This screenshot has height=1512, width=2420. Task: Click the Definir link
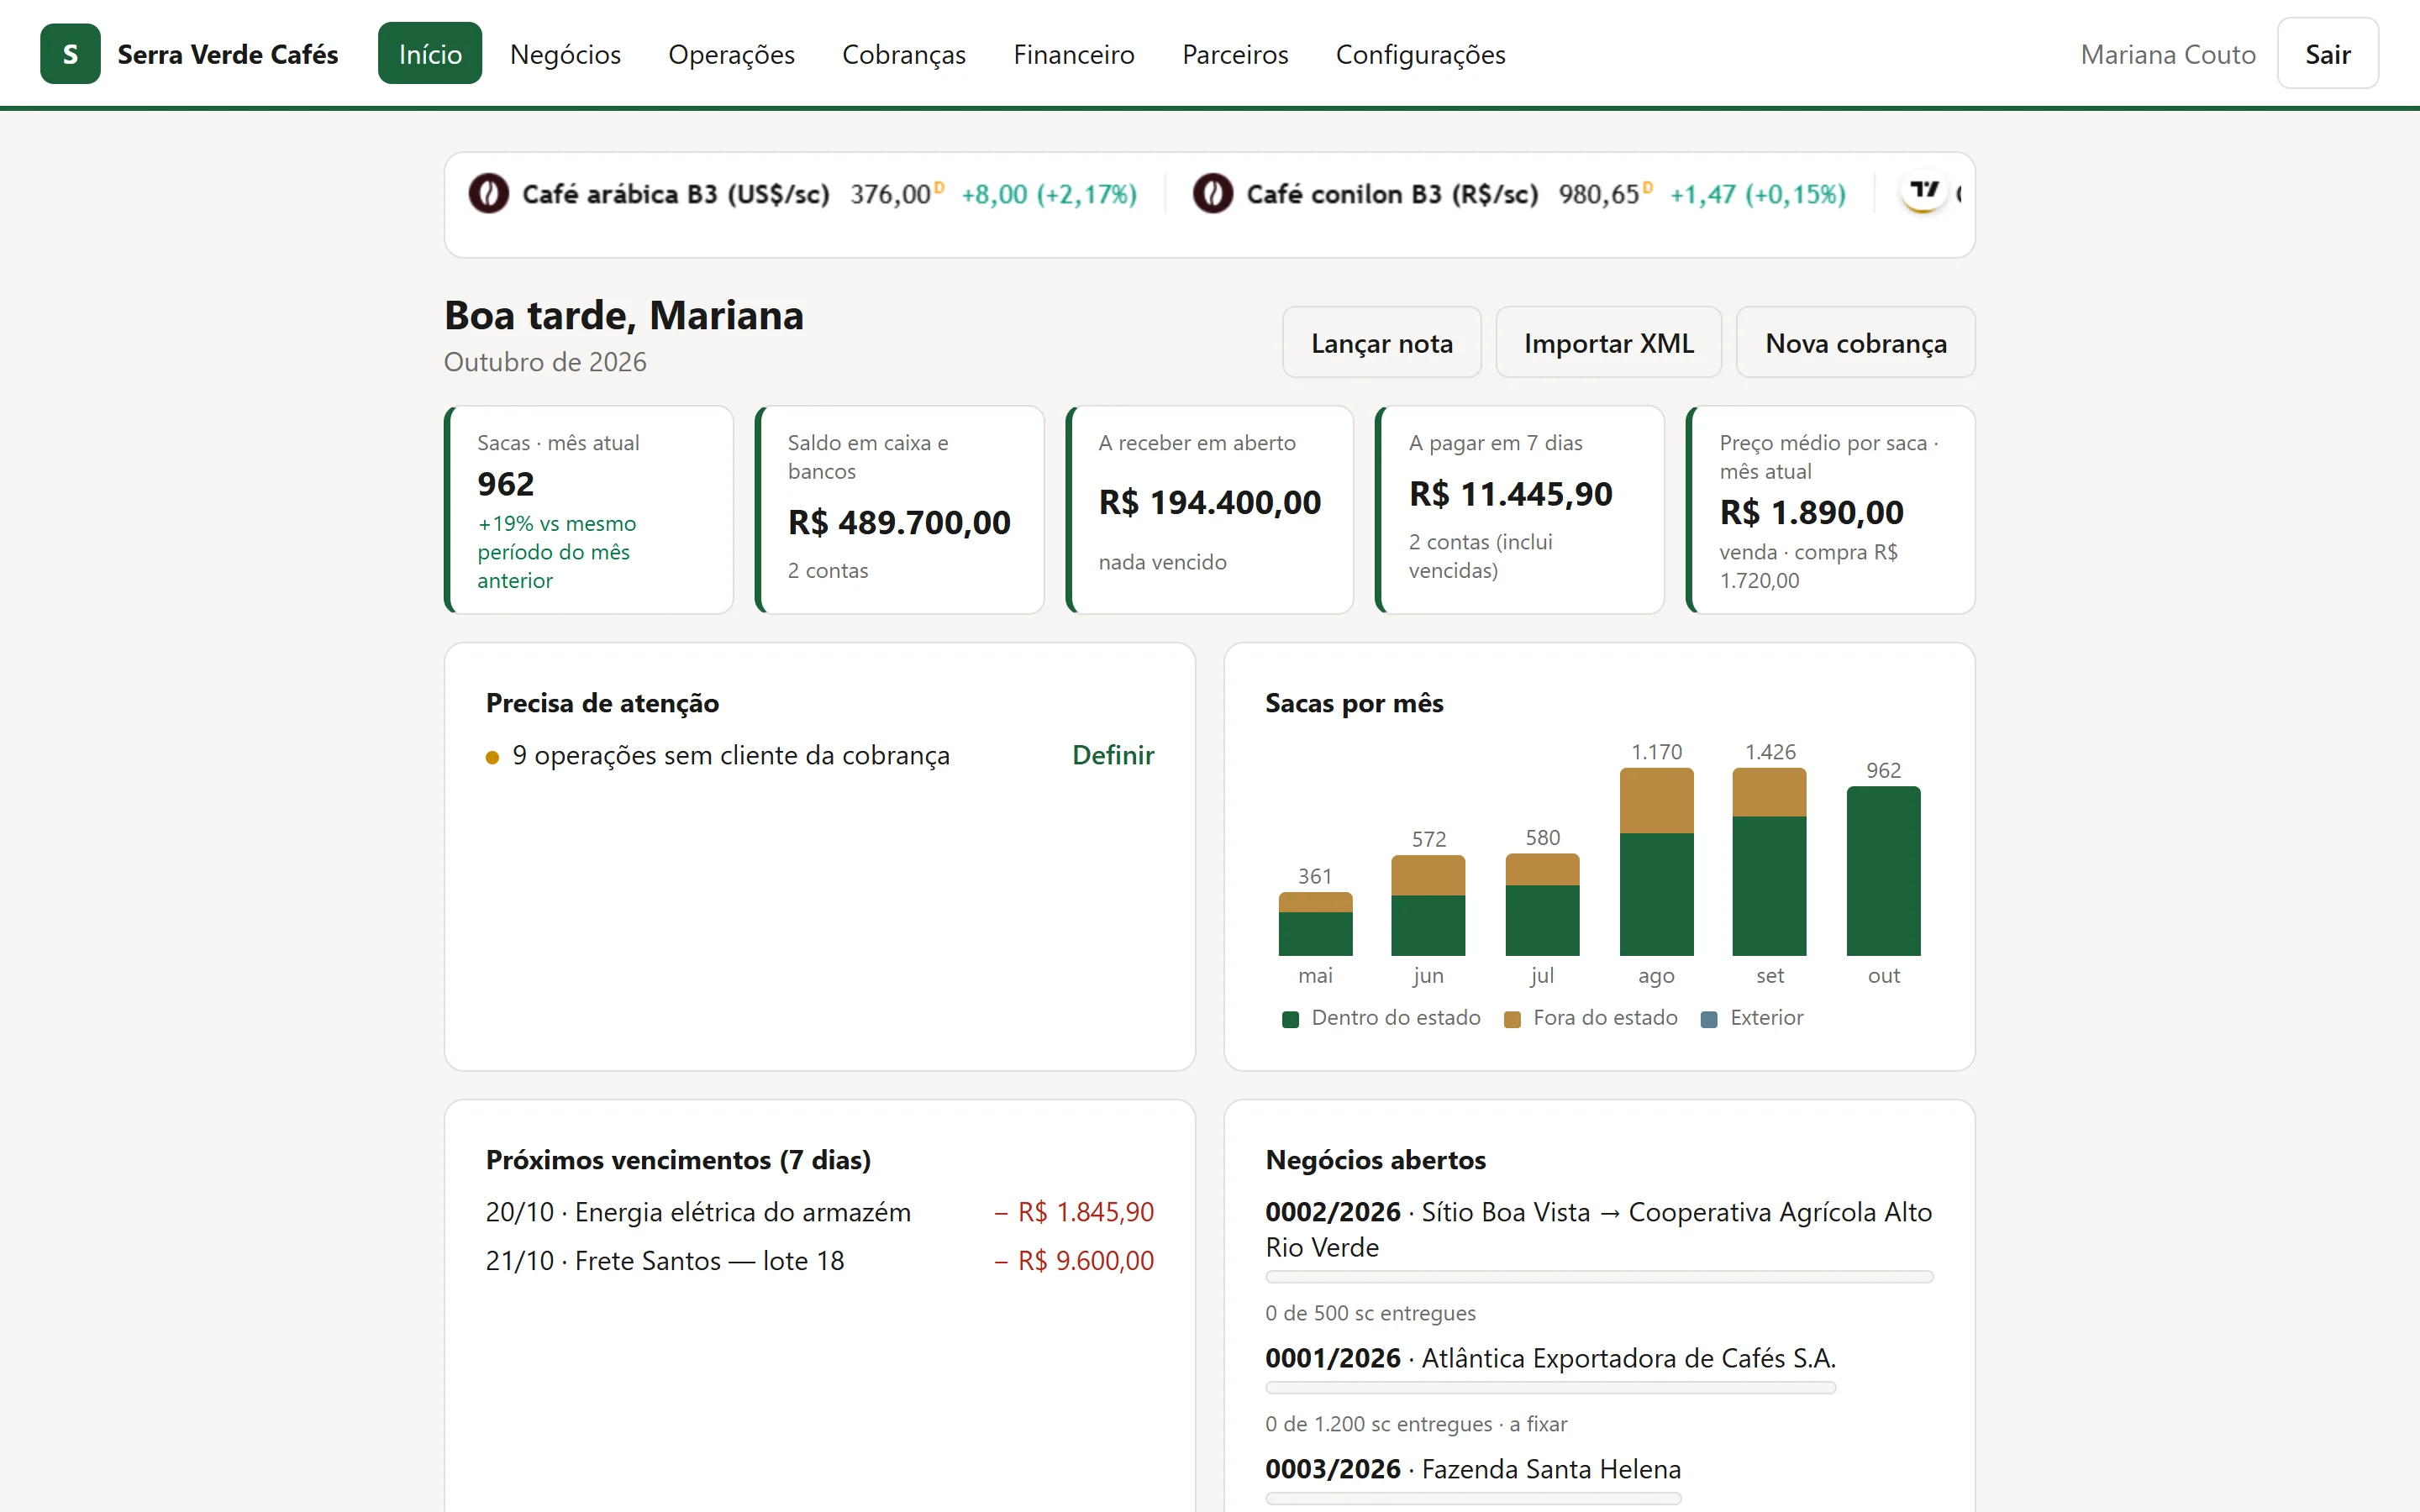pos(1112,755)
